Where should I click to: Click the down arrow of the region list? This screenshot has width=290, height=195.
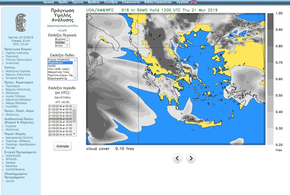point(68,45)
